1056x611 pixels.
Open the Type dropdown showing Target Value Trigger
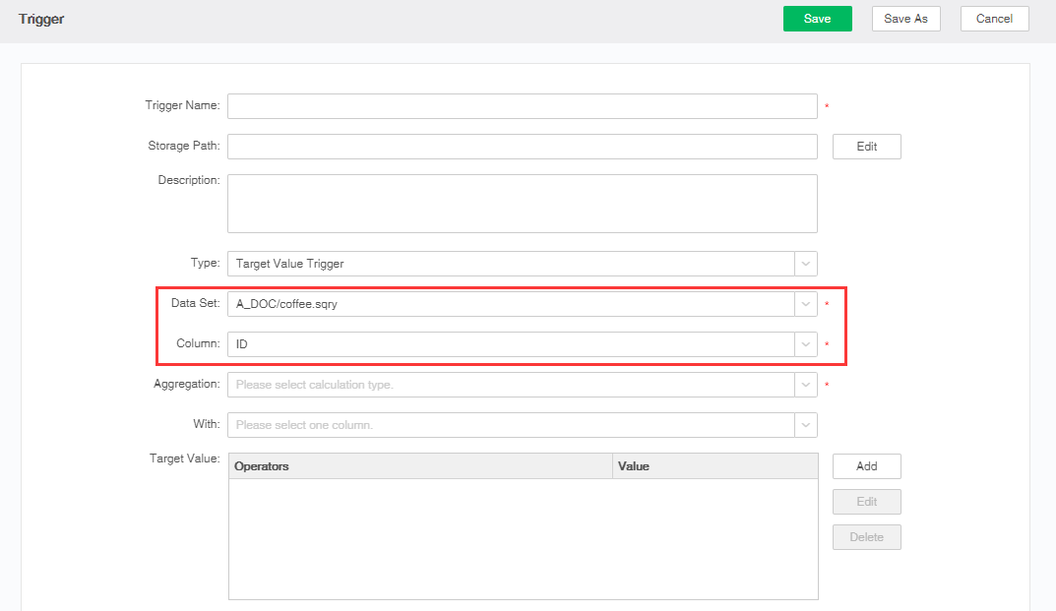click(511, 264)
